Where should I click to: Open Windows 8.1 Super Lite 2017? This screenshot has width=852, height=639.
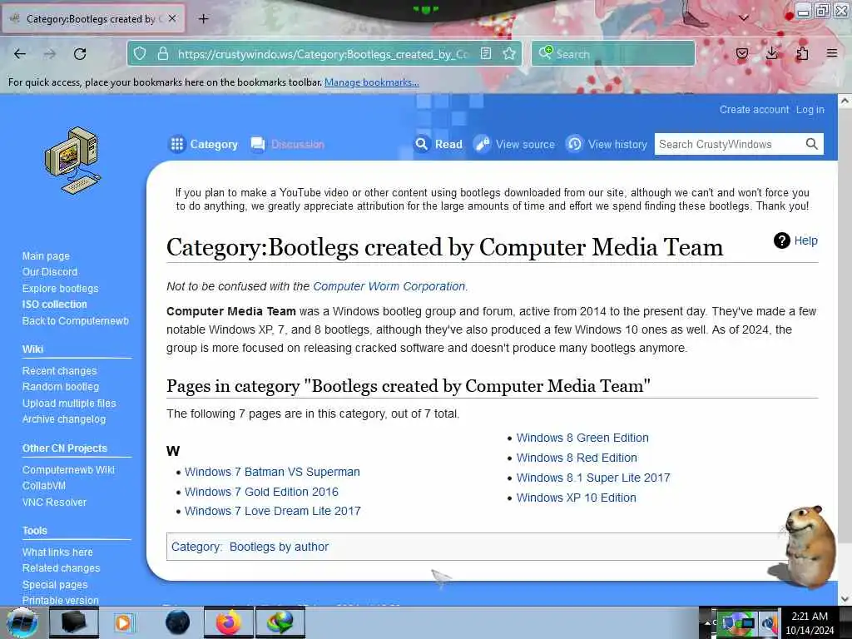(x=593, y=478)
